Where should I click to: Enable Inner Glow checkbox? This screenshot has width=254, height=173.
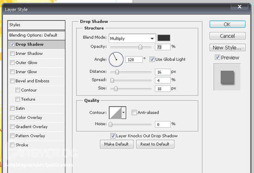(12, 72)
